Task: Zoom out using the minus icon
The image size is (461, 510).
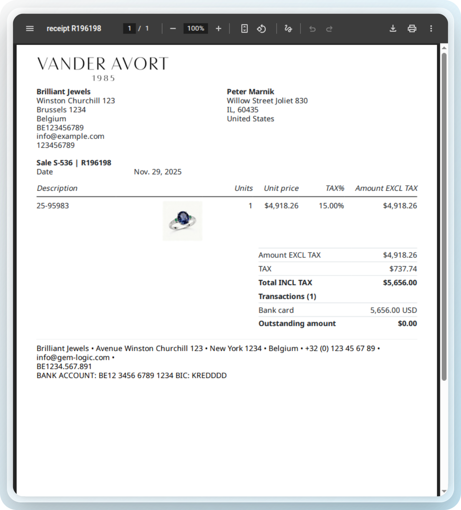Action: pos(173,28)
